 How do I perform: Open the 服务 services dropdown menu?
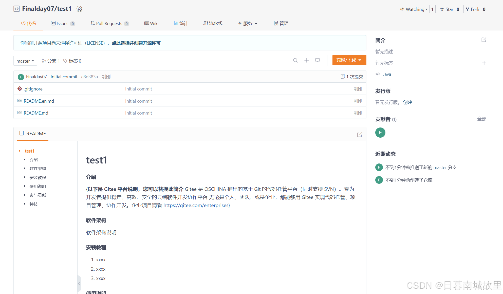point(248,23)
